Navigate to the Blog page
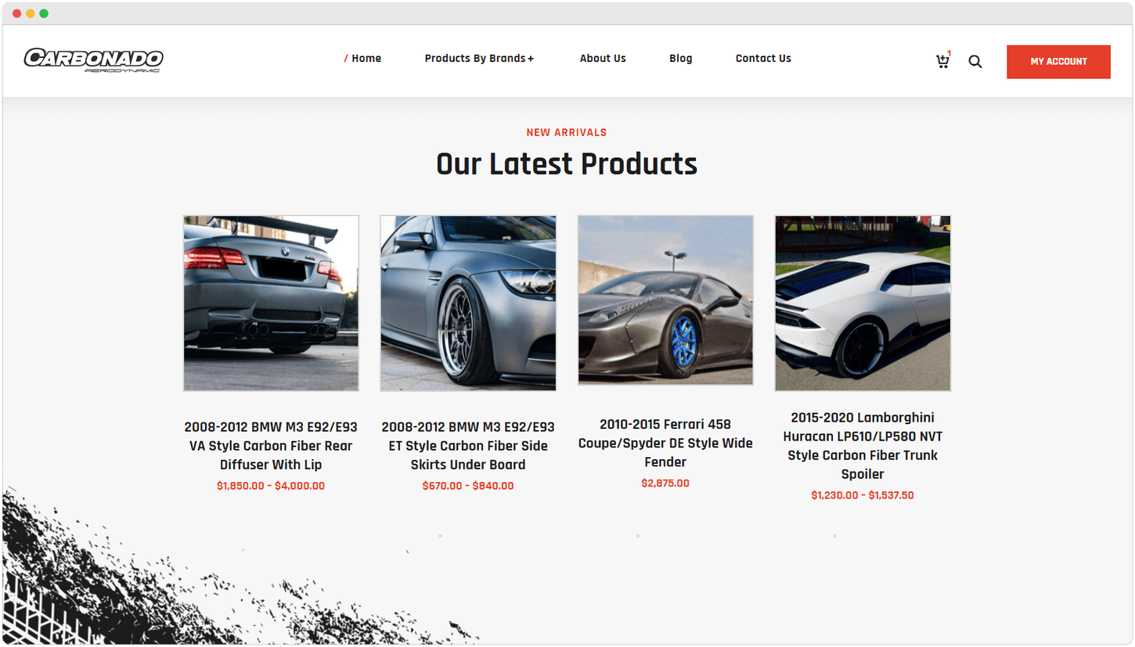 680,58
